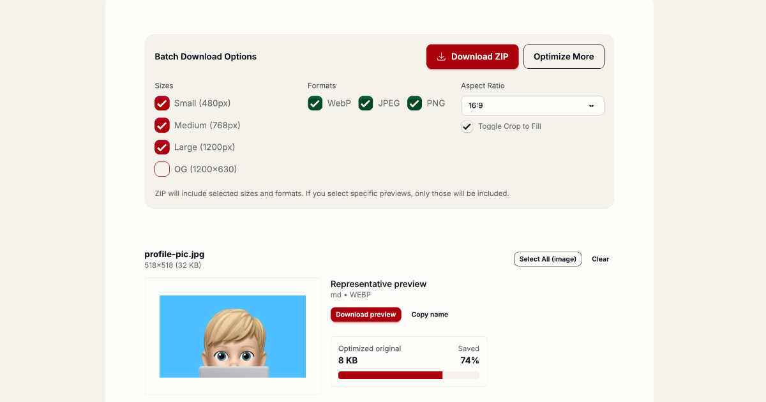Screen dimensions: 766x402
Task: Click Select All (image)
Action: [548, 259]
